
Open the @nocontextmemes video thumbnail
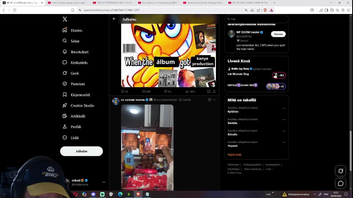[147, 147]
